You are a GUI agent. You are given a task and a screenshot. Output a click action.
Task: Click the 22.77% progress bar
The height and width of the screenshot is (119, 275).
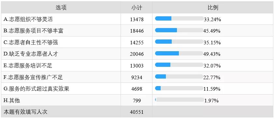point(179,77)
